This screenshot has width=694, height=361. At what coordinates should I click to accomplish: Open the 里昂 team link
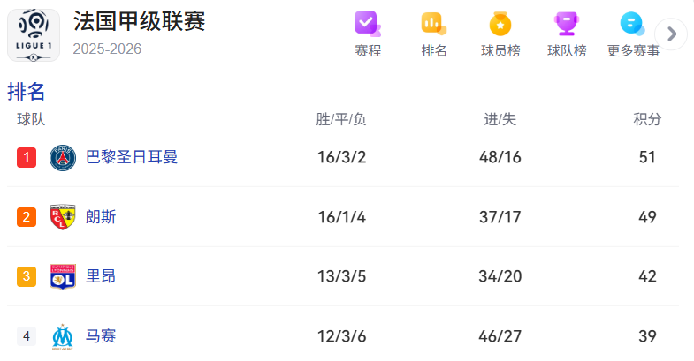pyautogui.click(x=101, y=276)
